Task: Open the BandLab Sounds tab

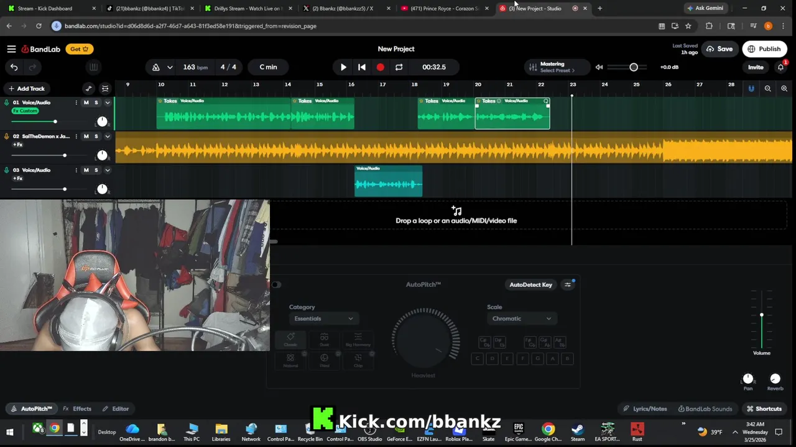Action: point(705,409)
